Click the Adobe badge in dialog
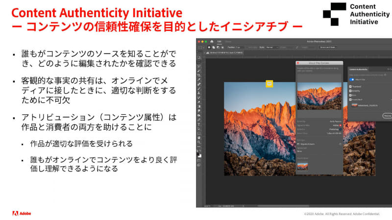 [340, 126]
